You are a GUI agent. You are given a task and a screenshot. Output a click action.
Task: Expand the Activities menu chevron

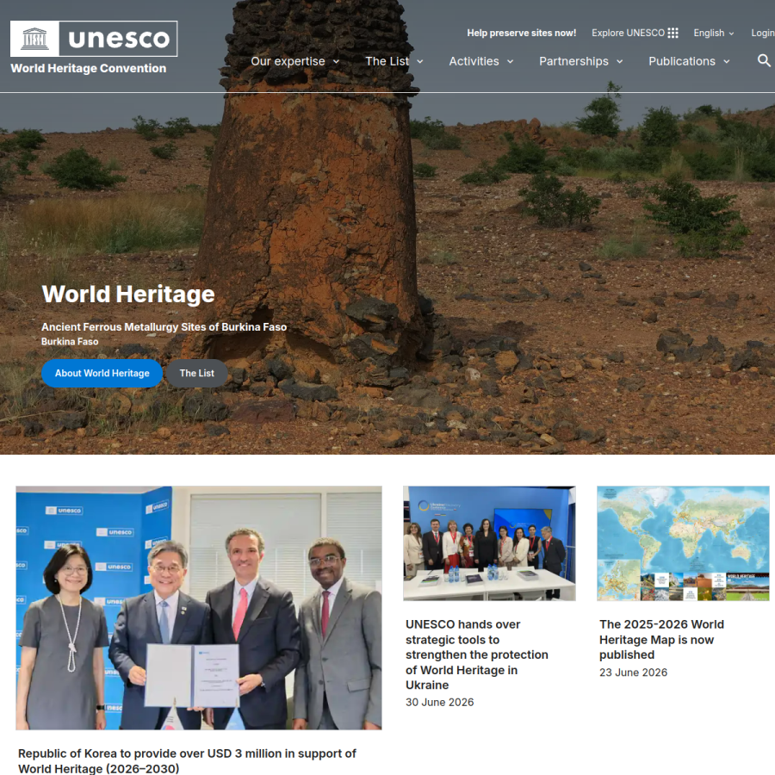[x=510, y=62]
